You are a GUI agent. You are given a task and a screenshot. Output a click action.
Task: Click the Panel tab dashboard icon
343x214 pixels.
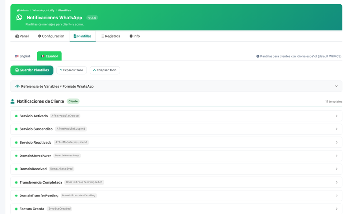pyautogui.click(x=17, y=36)
